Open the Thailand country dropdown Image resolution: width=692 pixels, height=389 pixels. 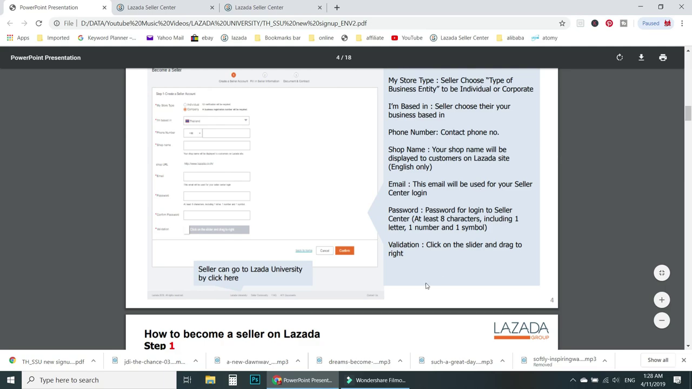click(x=245, y=120)
